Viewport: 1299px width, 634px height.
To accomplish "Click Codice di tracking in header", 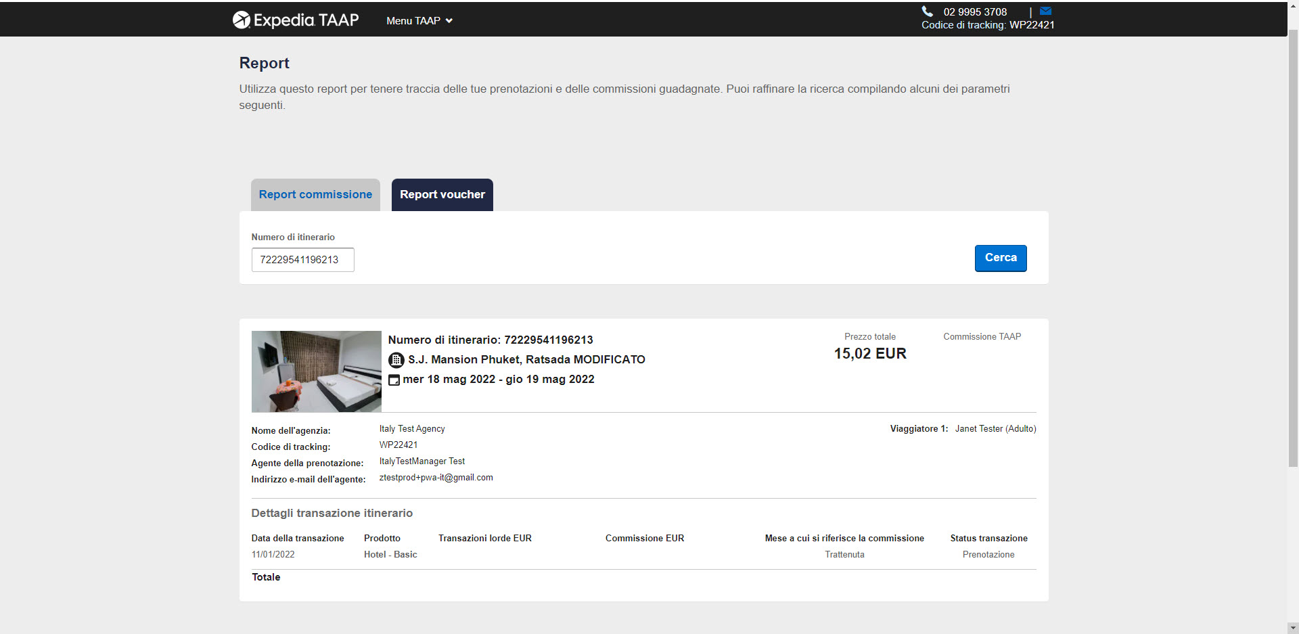I will (988, 25).
